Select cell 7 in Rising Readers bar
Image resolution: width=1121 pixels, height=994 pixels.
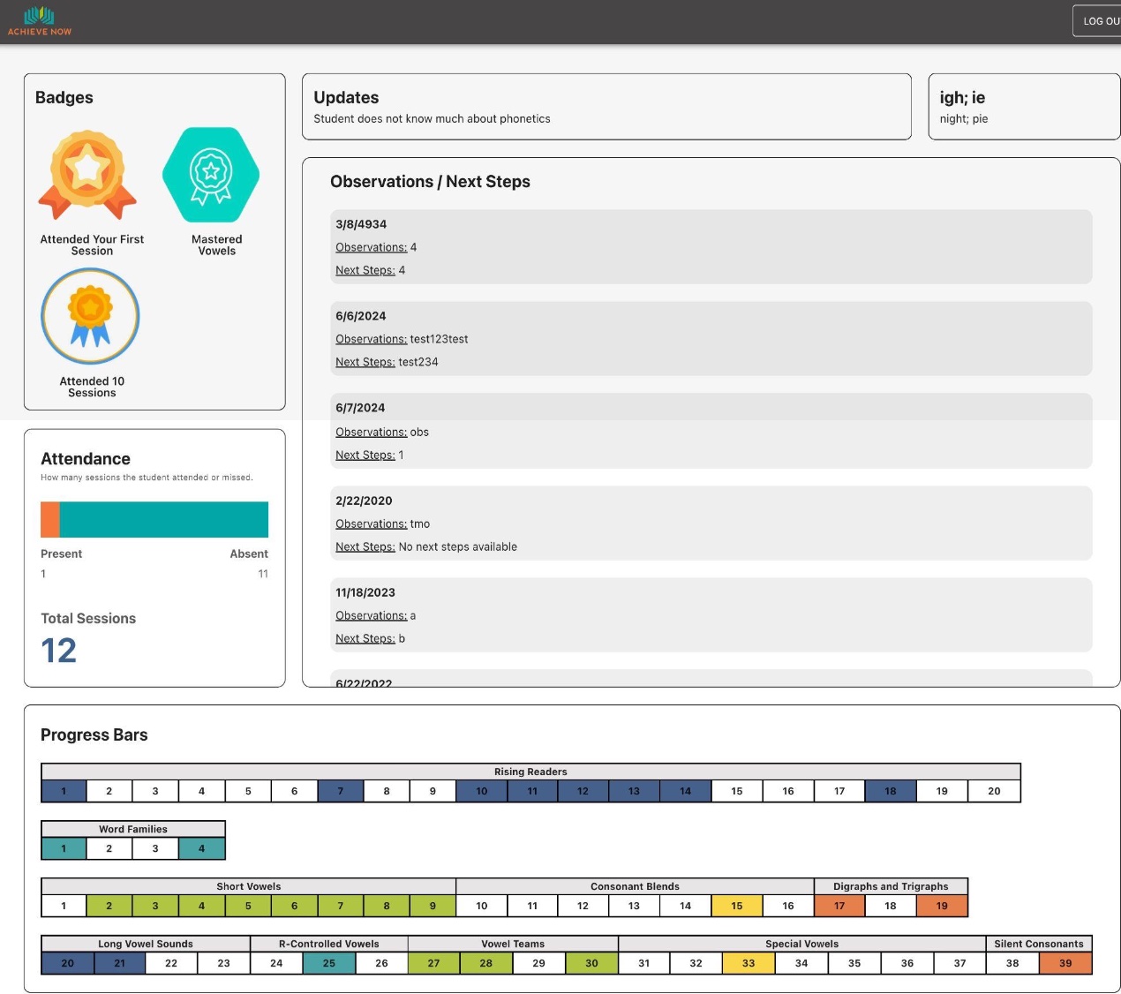[x=341, y=791]
